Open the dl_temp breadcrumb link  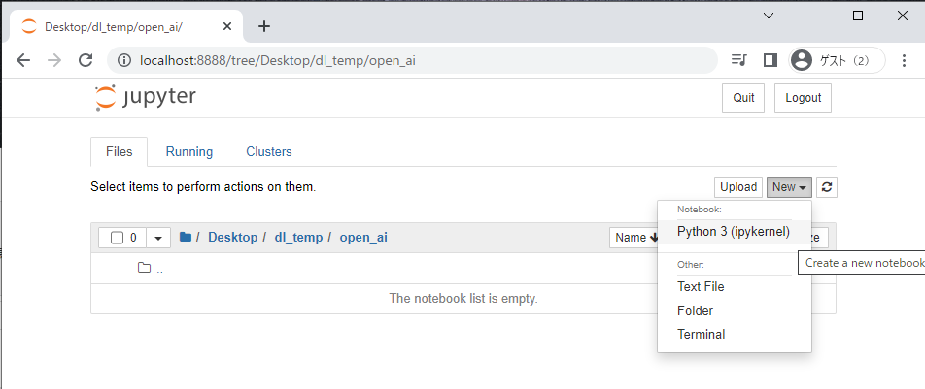tap(298, 238)
